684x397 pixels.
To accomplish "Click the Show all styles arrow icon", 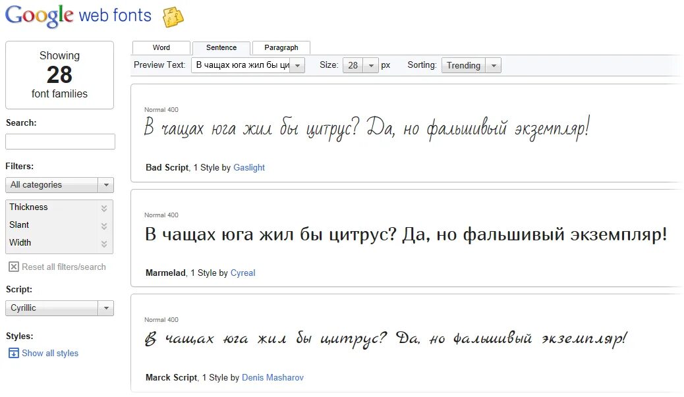I will (14, 353).
